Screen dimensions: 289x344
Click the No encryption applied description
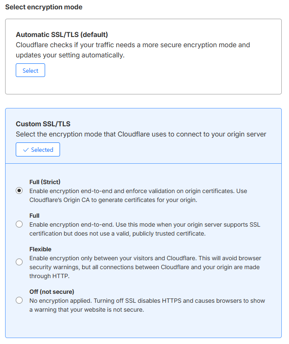click(147, 305)
